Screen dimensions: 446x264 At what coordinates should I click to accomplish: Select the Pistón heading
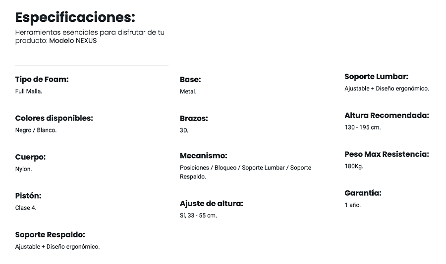28,196
